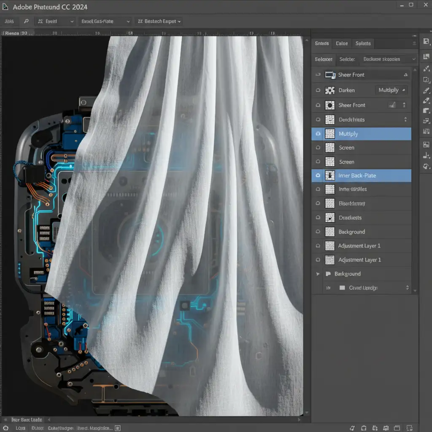
Task: Click the gray swatch in bottom layer row
Action: pyautogui.click(x=342, y=288)
